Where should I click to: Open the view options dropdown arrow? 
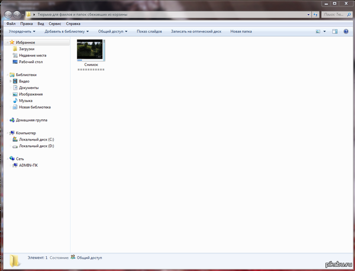pyautogui.click(x=324, y=31)
